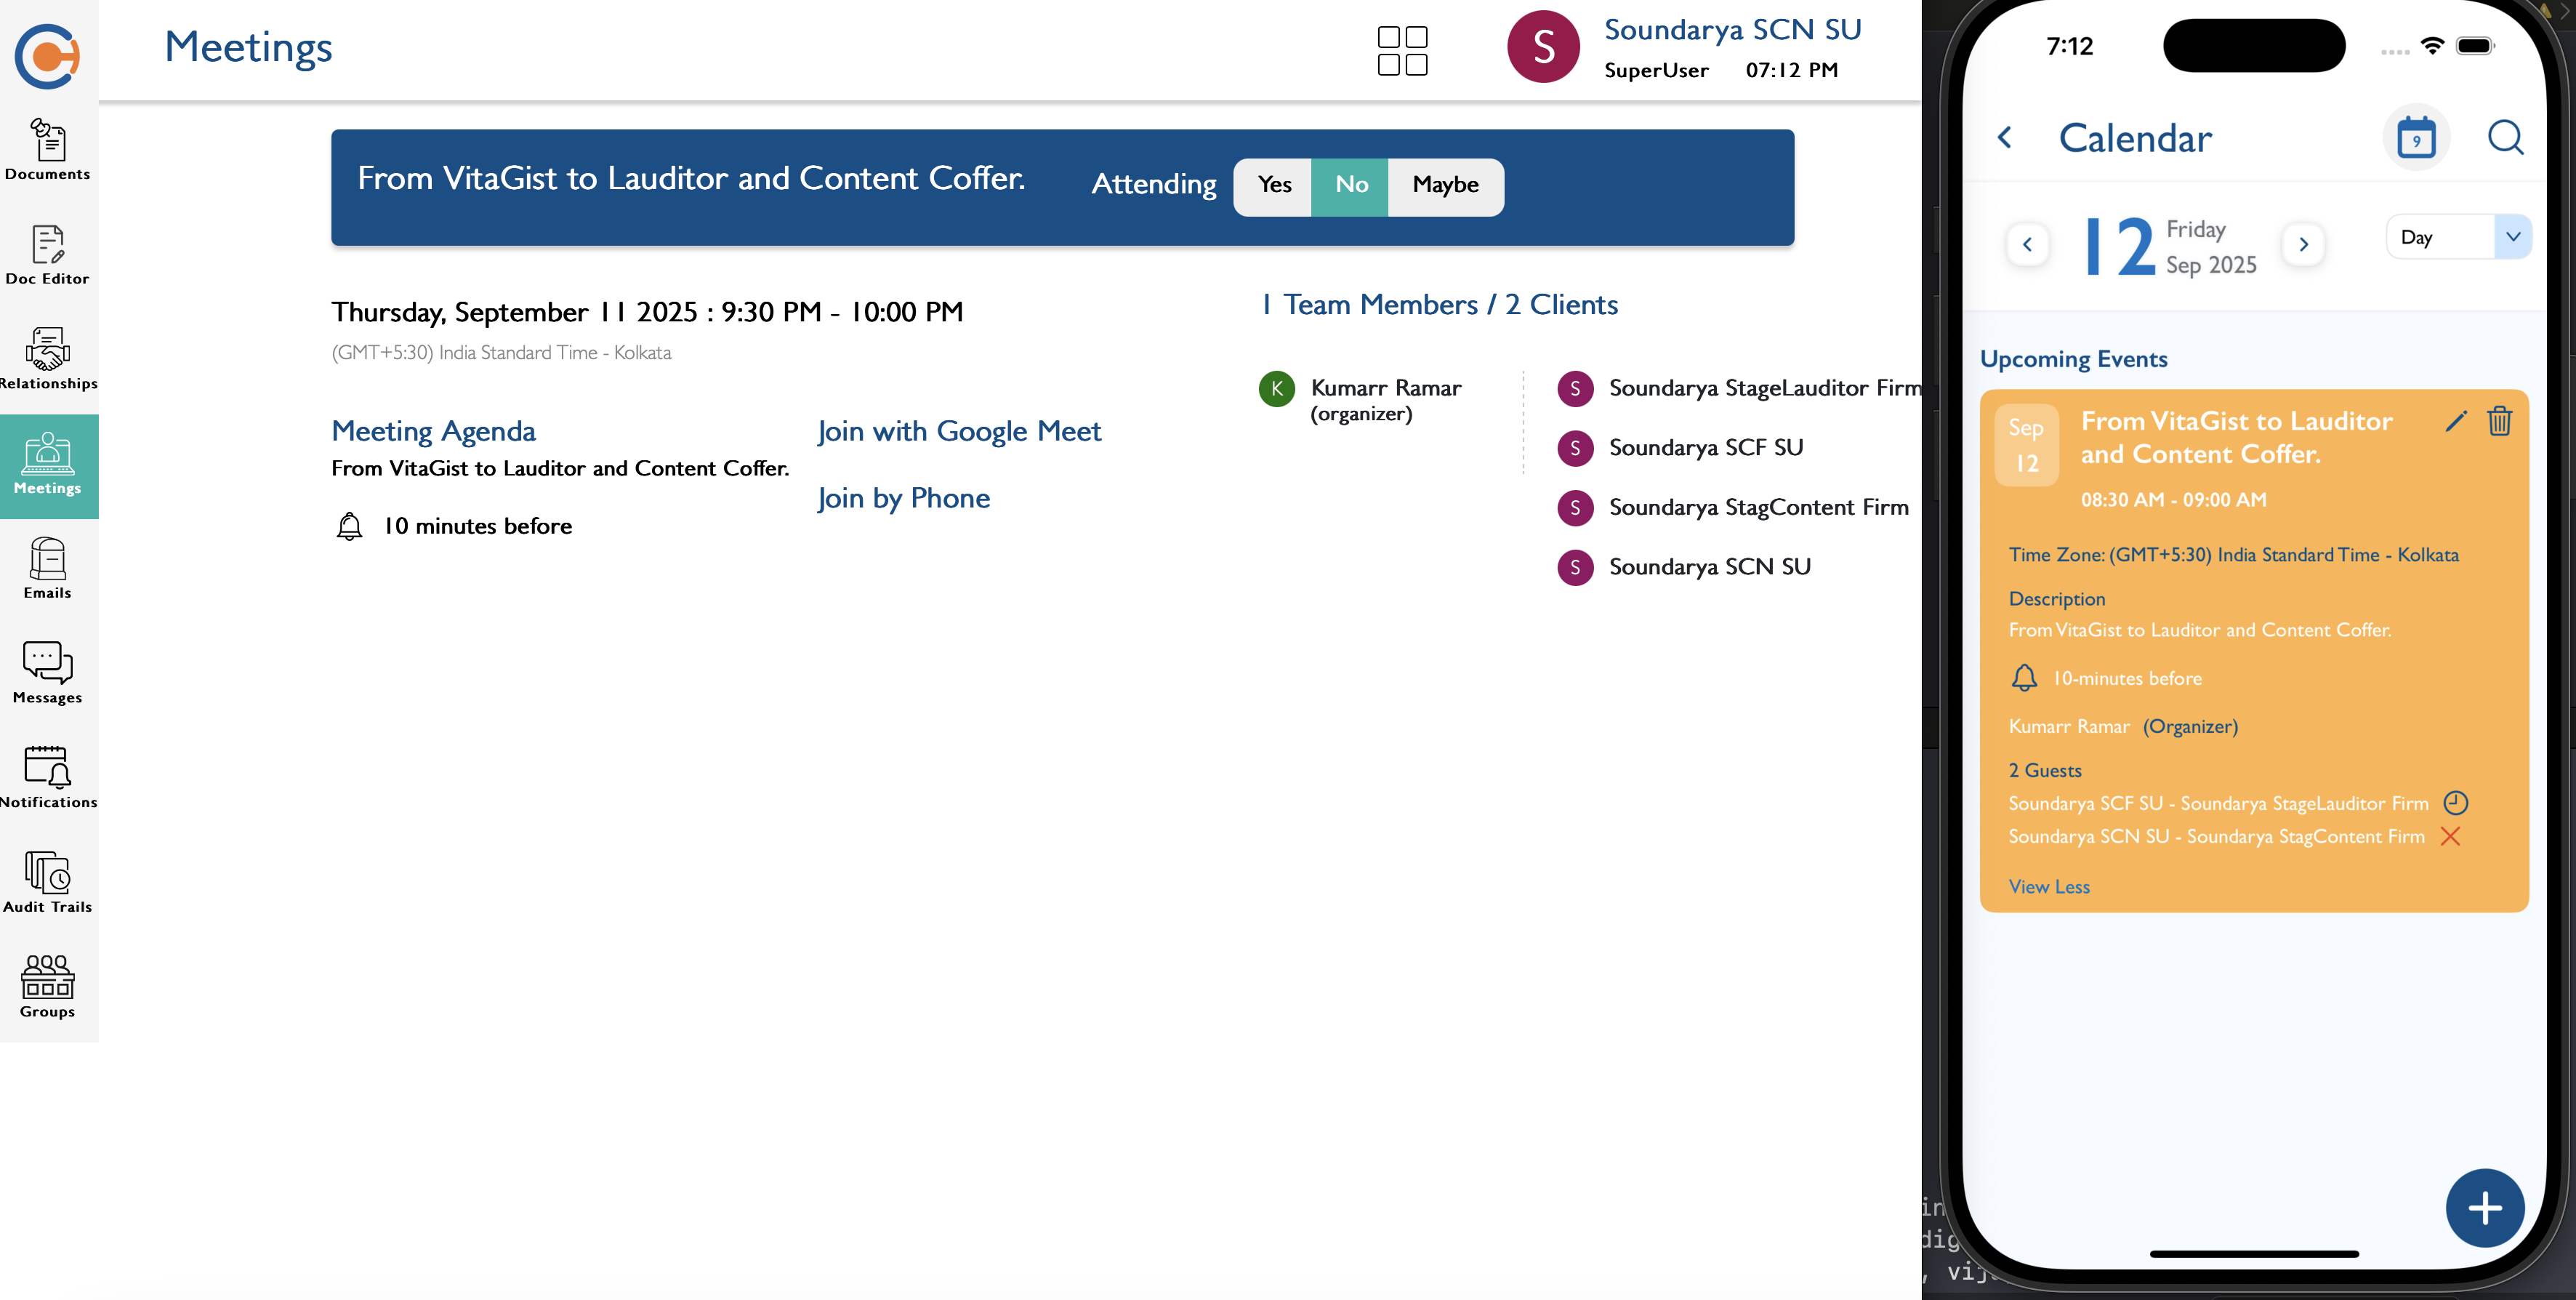The image size is (2576, 1300).
Task: Collapse the event with View Less
Action: click(x=2049, y=886)
